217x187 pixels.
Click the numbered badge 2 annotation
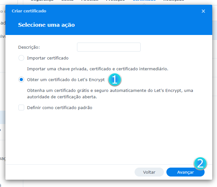[x=200, y=164]
